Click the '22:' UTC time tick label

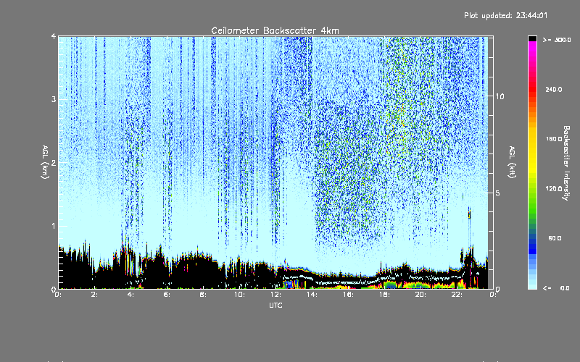click(457, 295)
